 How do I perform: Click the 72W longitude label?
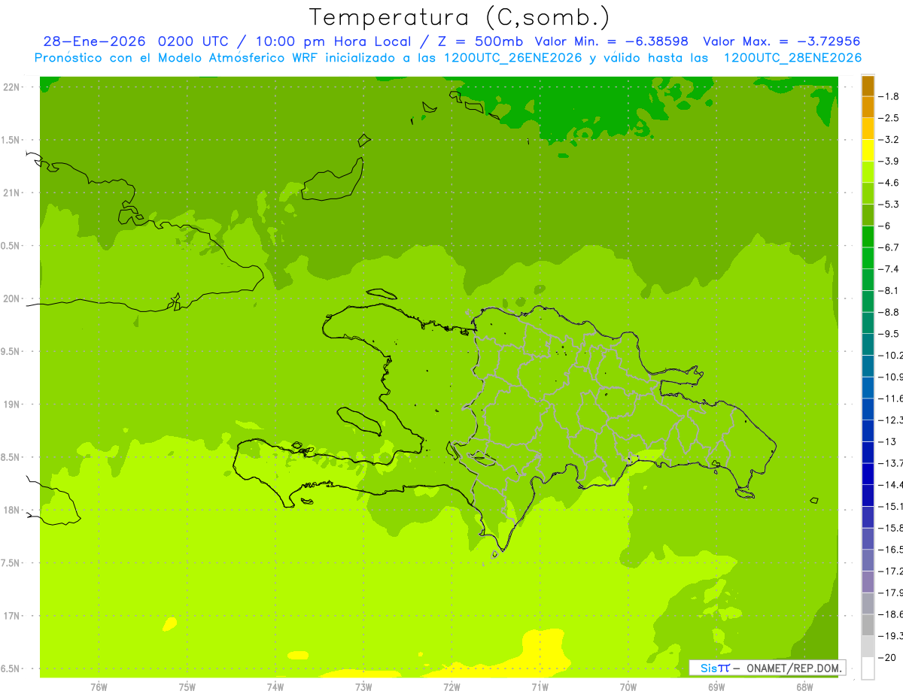(x=451, y=686)
